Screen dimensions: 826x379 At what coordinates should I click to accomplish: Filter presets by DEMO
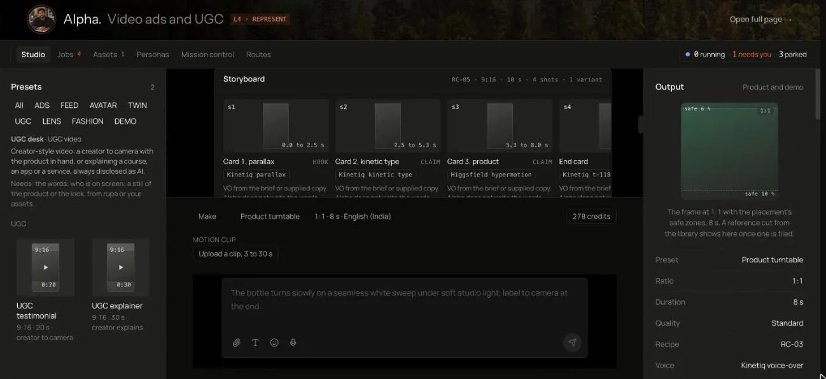[125, 121]
